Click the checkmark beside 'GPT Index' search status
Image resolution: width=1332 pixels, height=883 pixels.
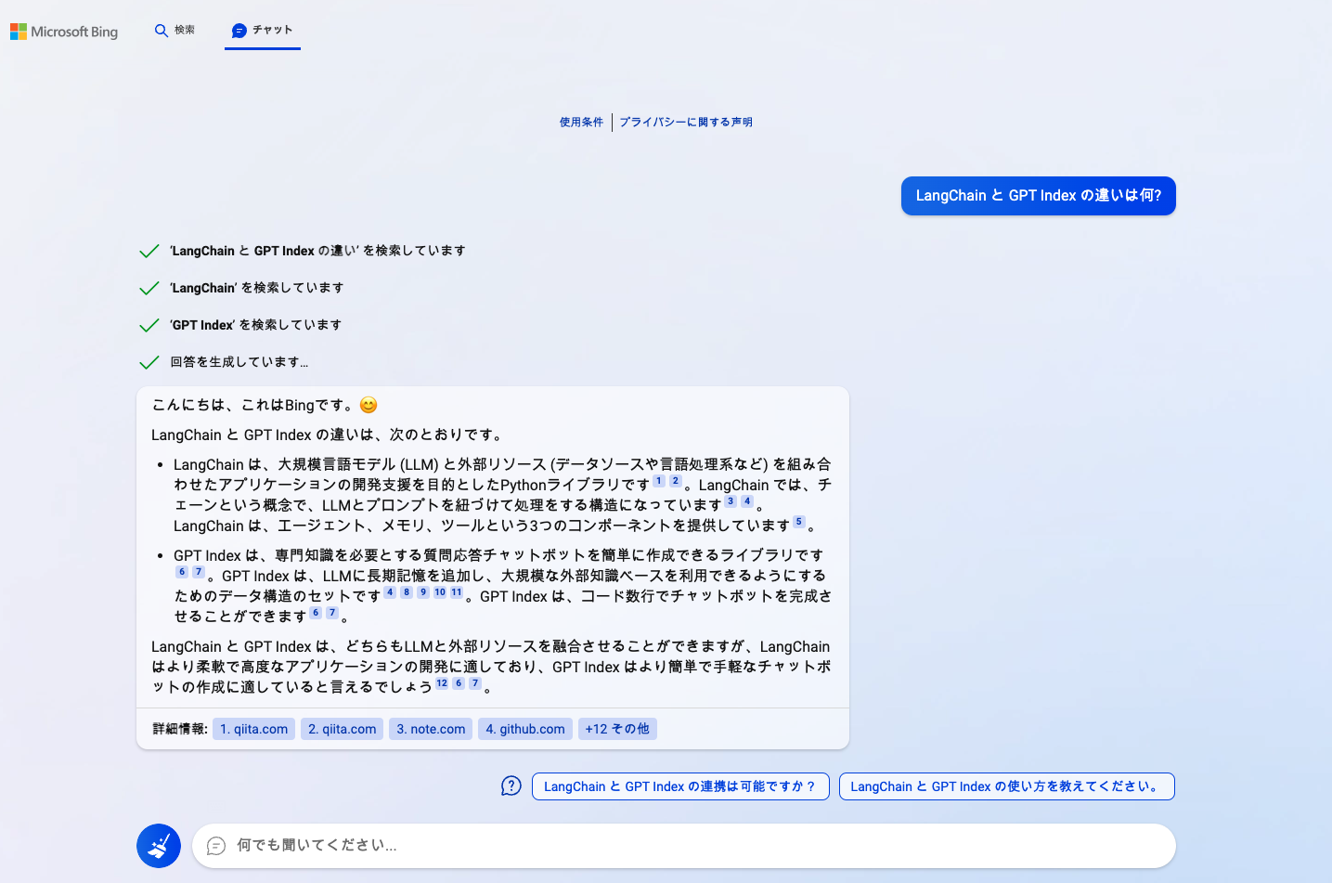click(149, 325)
